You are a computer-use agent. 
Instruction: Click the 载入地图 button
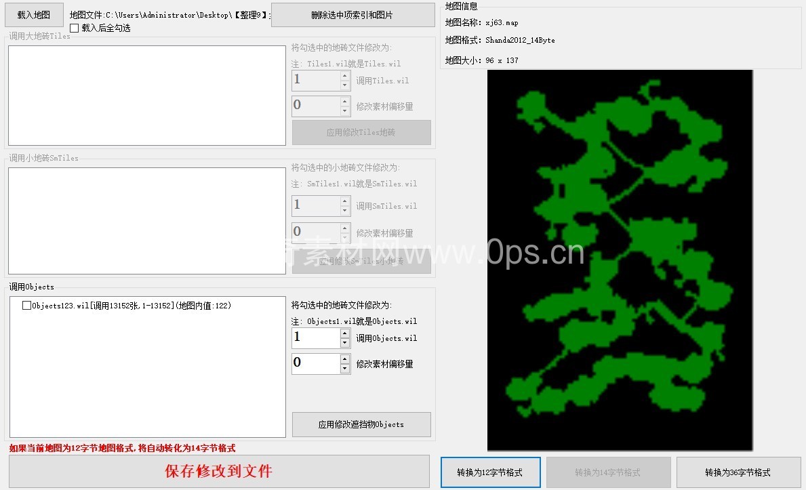(x=34, y=15)
